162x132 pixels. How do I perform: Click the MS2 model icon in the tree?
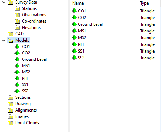pos(17,72)
